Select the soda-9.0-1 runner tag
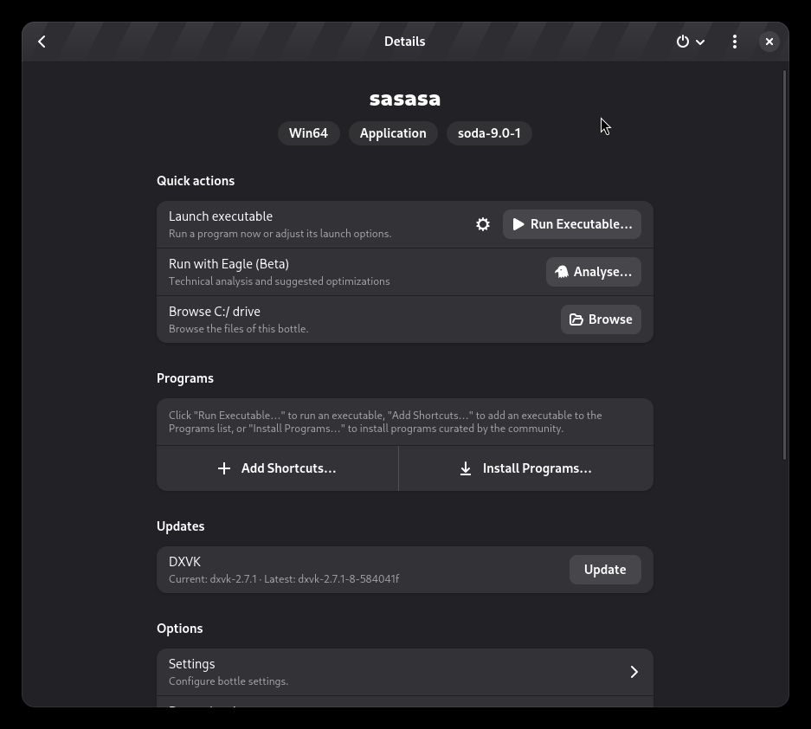 [489, 132]
